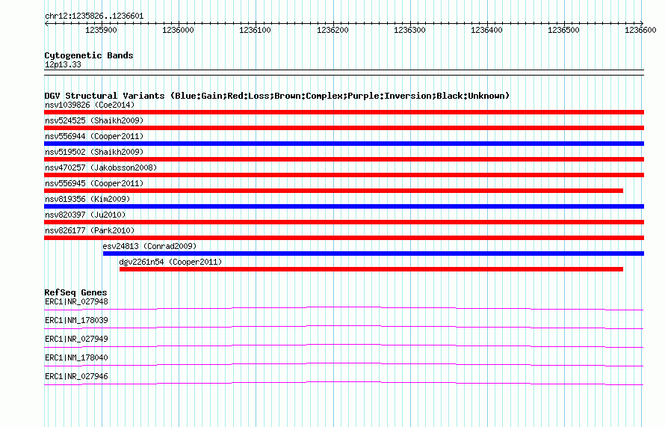Click ruler position 1236300
The width and height of the screenshot is (665, 427).
pos(409,30)
